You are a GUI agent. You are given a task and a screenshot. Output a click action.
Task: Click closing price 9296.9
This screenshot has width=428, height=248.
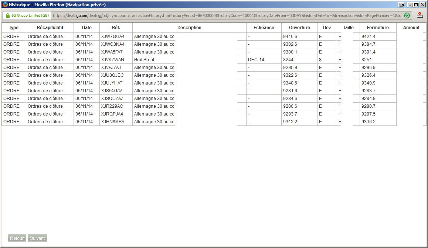tap(368, 68)
